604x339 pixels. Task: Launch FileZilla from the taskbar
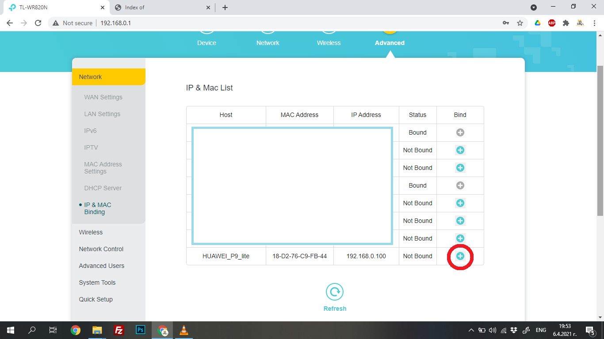coord(119,330)
